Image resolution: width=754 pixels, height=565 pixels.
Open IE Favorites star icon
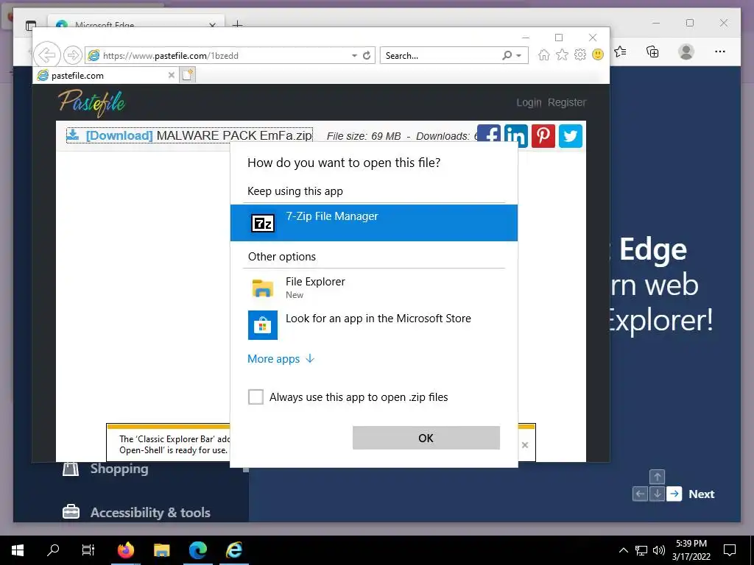pos(562,54)
